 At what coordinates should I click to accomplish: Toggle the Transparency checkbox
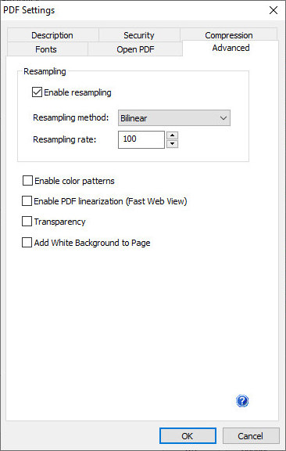(x=27, y=222)
